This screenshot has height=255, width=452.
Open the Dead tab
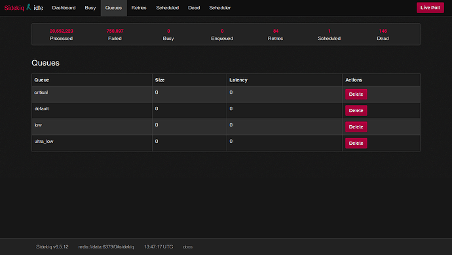(x=194, y=8)
